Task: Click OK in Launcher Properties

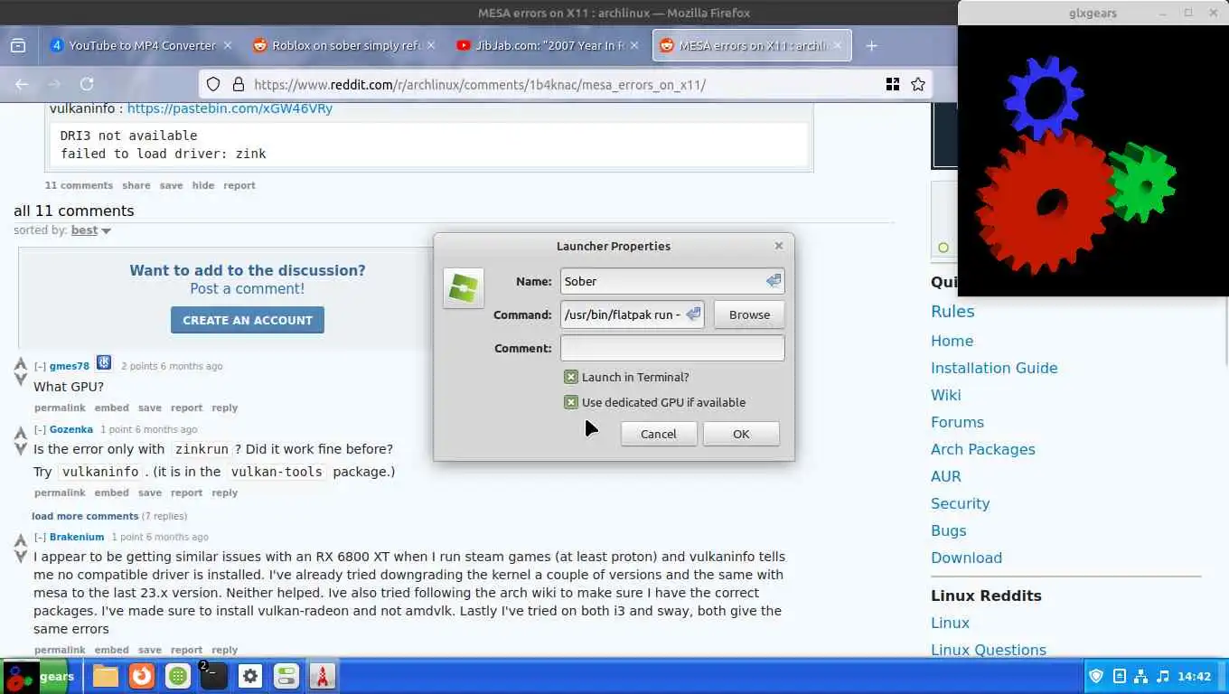Action: pos(741,434)
